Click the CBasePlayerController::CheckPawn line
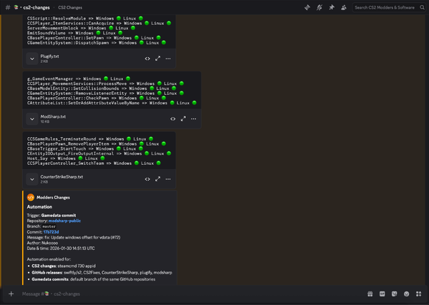Image resolution: width=429 pixels, height=305 pixels. (x=97, y=98)
